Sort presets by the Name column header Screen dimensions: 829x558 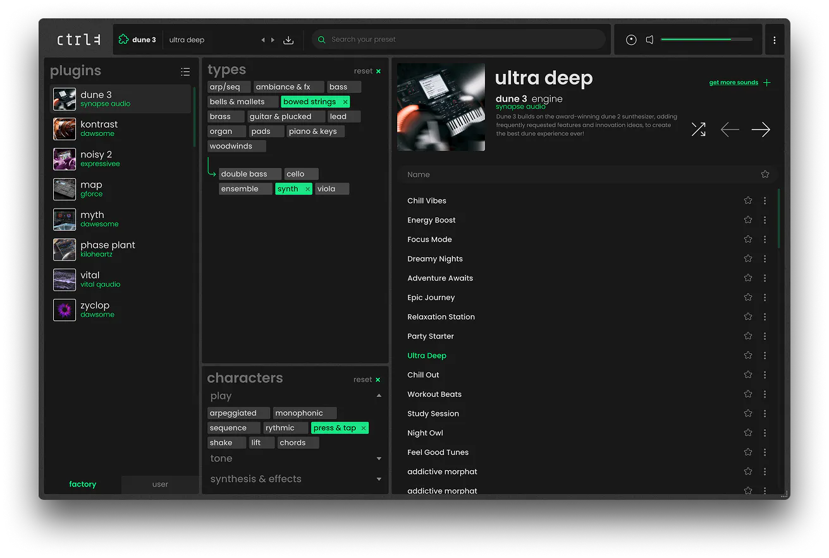(x=419, y=174)
